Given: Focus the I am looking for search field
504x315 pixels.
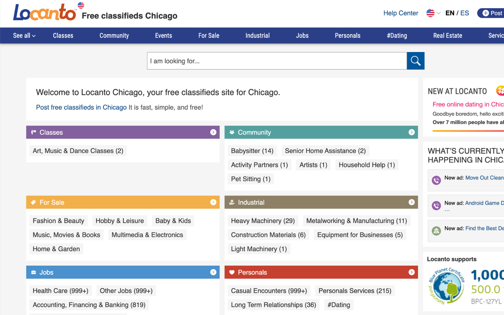Looking at the screenshot, I should pyautogui.click(x=277, y=61).
